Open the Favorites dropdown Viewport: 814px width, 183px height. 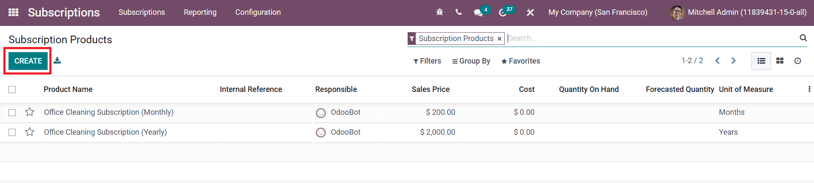tap(521, 61)
